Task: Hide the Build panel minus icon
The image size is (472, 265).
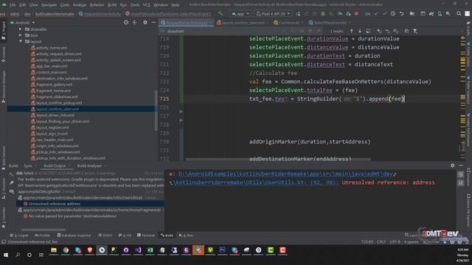Action: pyautogui.click(x=461, y=166)
